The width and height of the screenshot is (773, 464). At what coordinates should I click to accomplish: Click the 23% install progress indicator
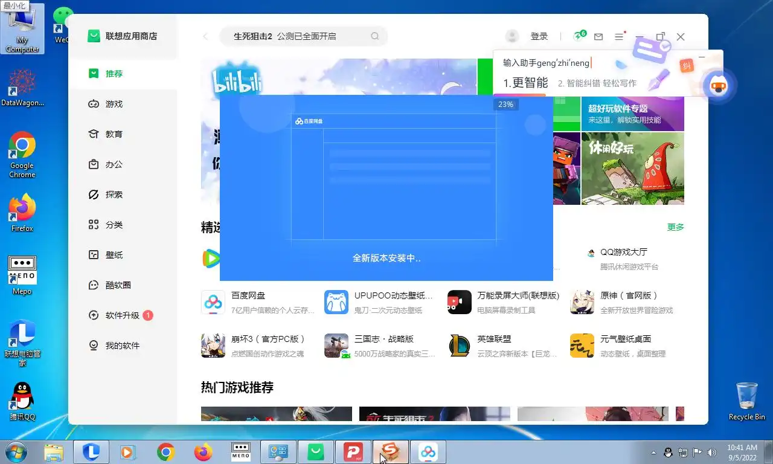point(506,105)
